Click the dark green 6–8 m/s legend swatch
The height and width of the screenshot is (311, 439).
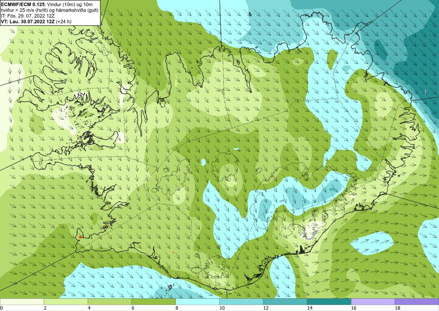[153, 301]
